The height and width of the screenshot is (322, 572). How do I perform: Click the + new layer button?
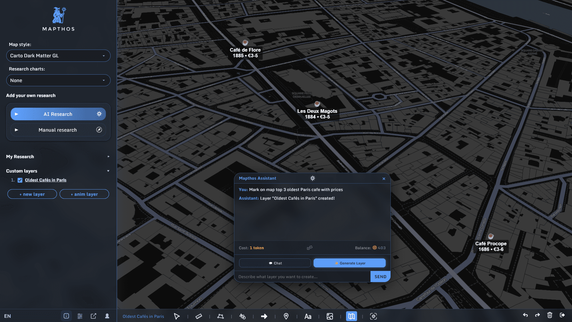[32, 194]
